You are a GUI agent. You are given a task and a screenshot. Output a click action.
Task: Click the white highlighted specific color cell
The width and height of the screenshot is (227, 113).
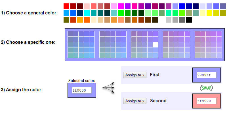pos(155,45)
